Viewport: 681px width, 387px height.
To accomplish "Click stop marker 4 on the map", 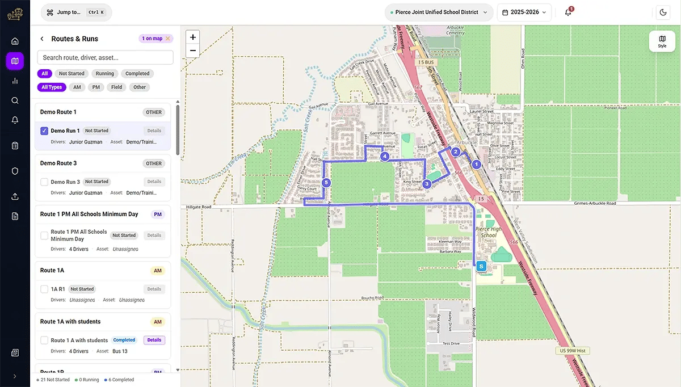I will coord(385,156).
